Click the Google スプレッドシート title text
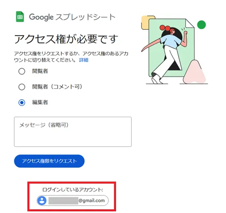The height and width of the screenshot is (213, 226). (72, 17)
